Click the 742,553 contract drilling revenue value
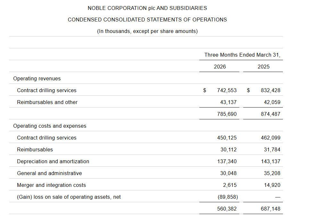 tap(227, 90)
